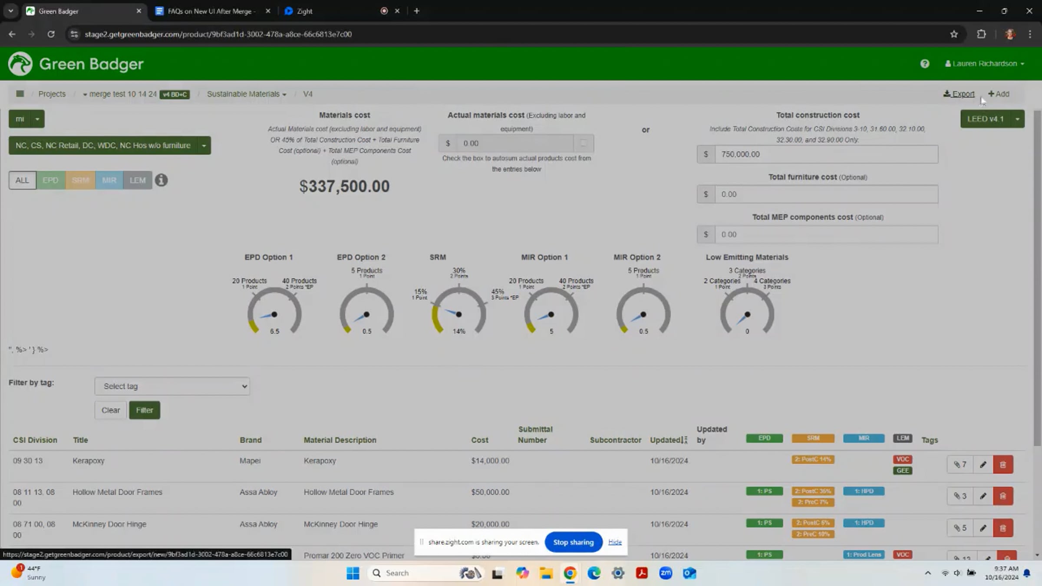This screenshot has height=586, width=1042.
Task: Open Outlook from the taskbar
Action: tap(689, 573)
